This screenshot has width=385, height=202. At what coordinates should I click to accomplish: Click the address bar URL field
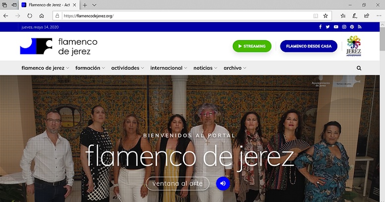click(x=183, y=15)
